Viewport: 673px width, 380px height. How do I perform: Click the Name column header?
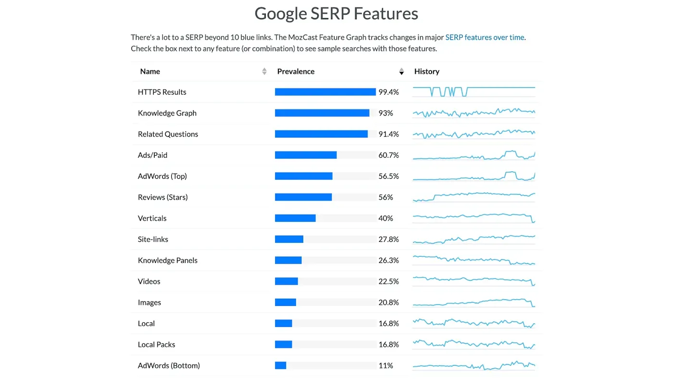click(x=150, y=71)
